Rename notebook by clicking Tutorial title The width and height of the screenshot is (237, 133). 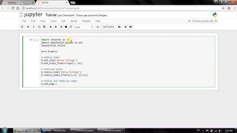[x=51, y=15]
